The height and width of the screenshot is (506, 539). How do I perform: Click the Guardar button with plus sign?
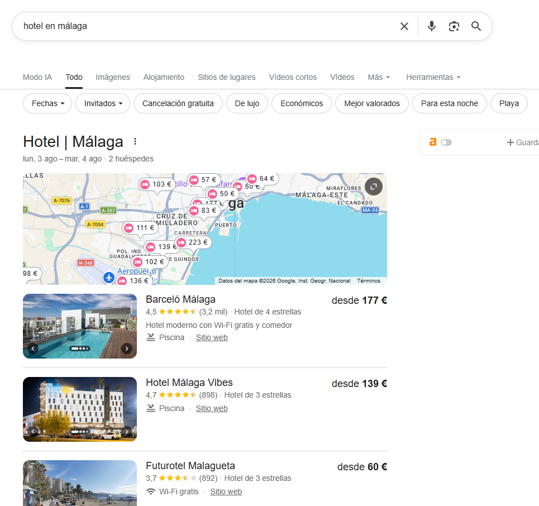(522, 142)
